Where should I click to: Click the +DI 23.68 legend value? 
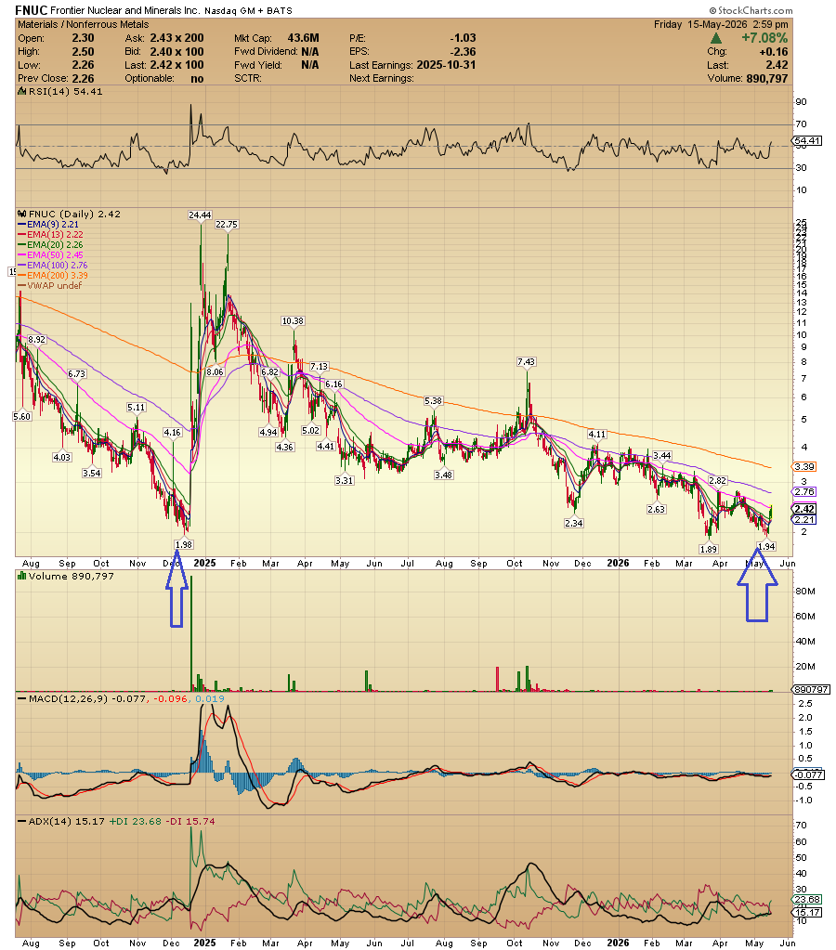click(136, 822)
